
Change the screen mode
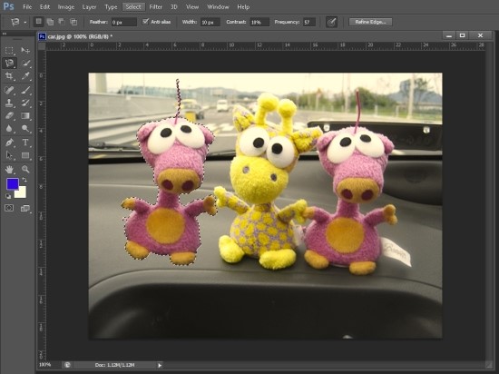click(25, 209)
